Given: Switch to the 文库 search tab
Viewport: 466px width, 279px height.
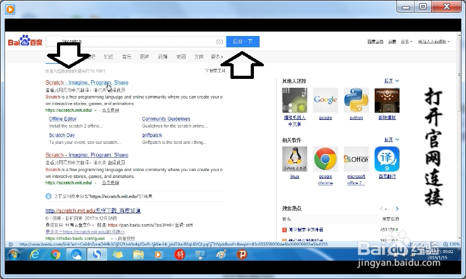Looking at the screenshot, I should click(x=199, y=57).
